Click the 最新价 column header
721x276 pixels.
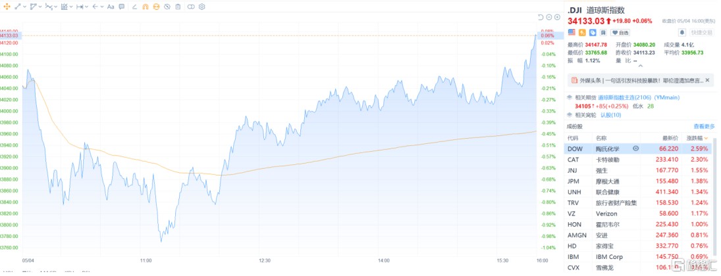pos(670,138)
